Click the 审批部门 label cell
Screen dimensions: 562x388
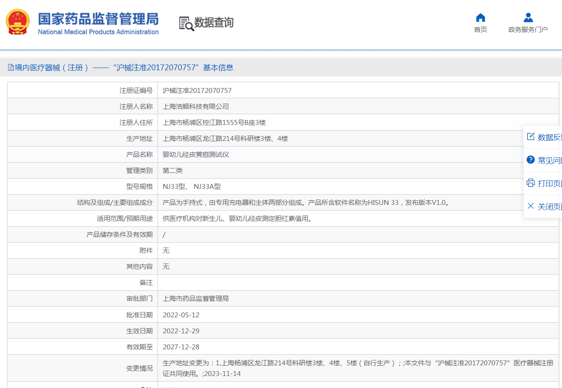82,298
